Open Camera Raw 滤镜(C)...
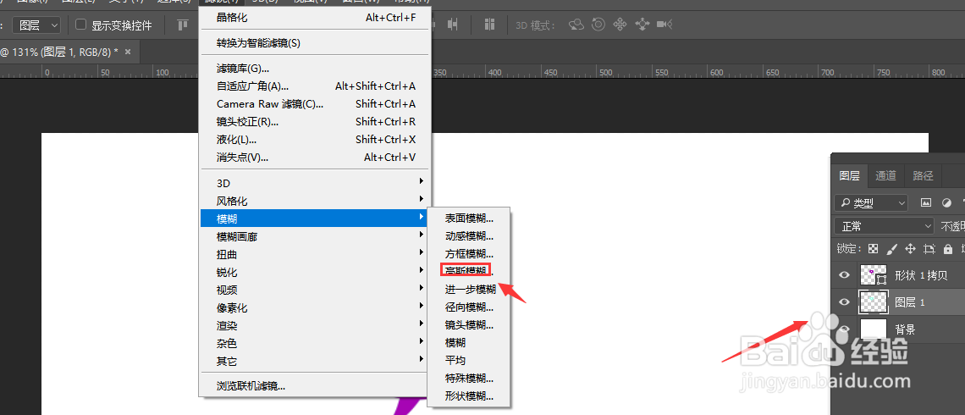Image resolution: width=965 pixels, height=415 pixels. (314, 104)
